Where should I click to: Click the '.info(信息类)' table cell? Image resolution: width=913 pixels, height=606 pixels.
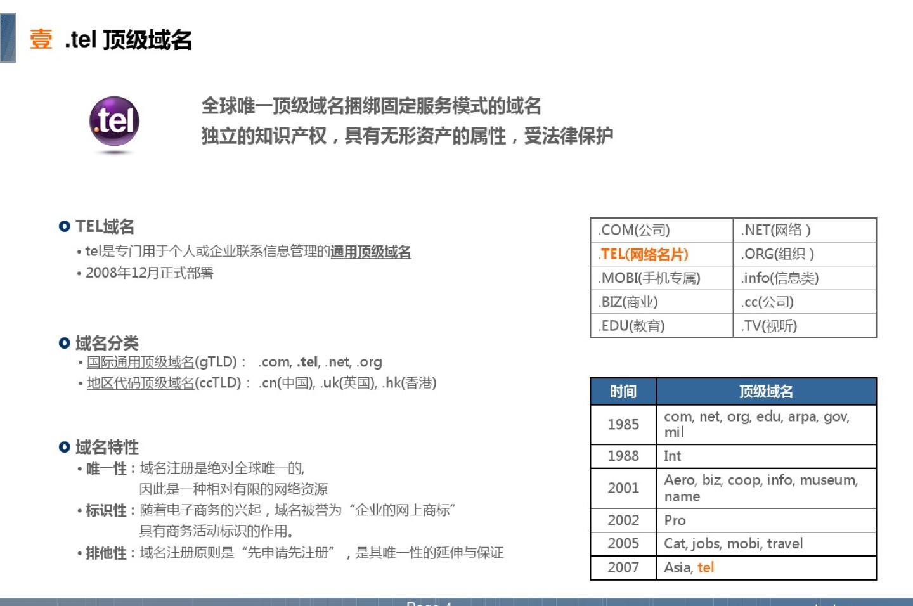[805, 278]
